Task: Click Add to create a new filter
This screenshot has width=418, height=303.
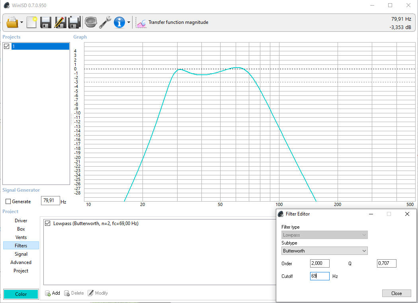Action: (x=52, y=293)
